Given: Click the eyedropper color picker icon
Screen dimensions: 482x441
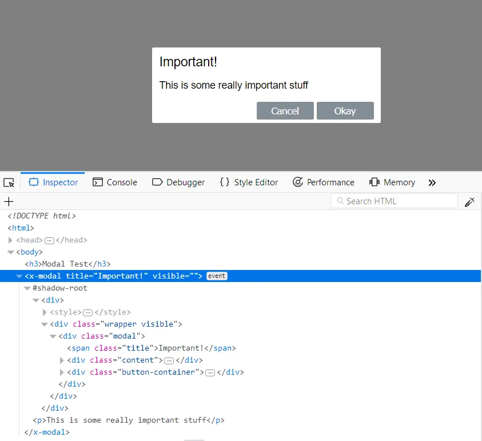Looking at the screenshot, I should tap(469, 201).
